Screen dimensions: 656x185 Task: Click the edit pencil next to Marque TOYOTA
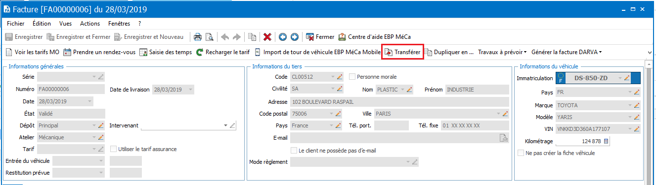pyautogui.click(x=637, y=105)
